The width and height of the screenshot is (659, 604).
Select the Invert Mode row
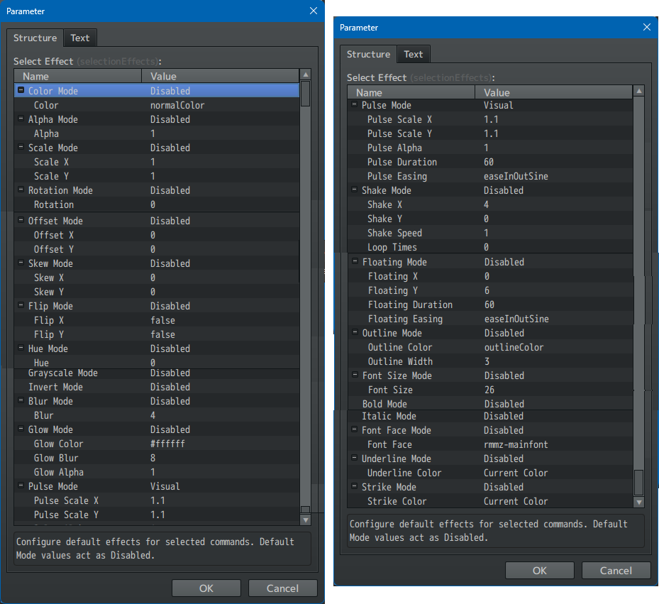click(157, 387)
